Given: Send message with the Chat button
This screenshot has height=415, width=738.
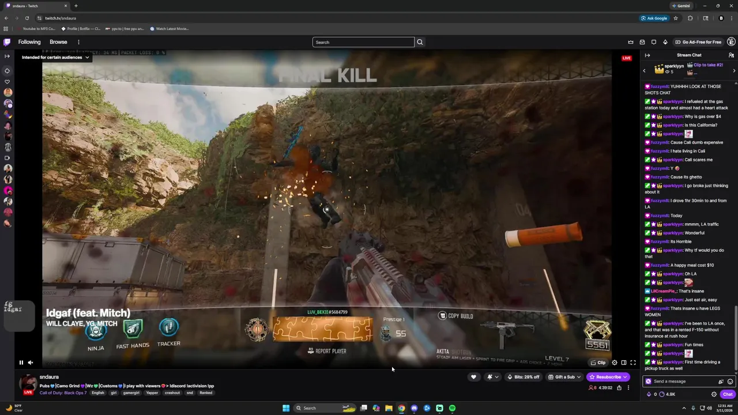Looking at the screenshot, I should pos(728,394).
